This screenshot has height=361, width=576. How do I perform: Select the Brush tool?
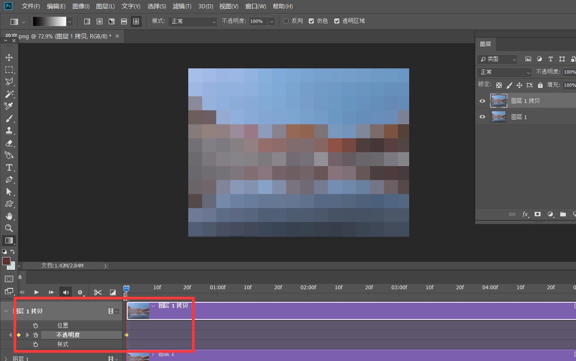pos(9,119)
